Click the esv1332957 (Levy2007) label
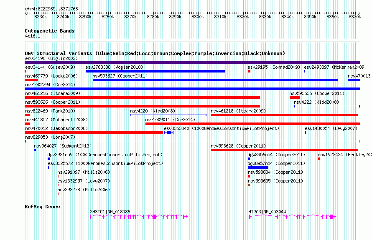 pyautogui.click(x=84, y=181)
